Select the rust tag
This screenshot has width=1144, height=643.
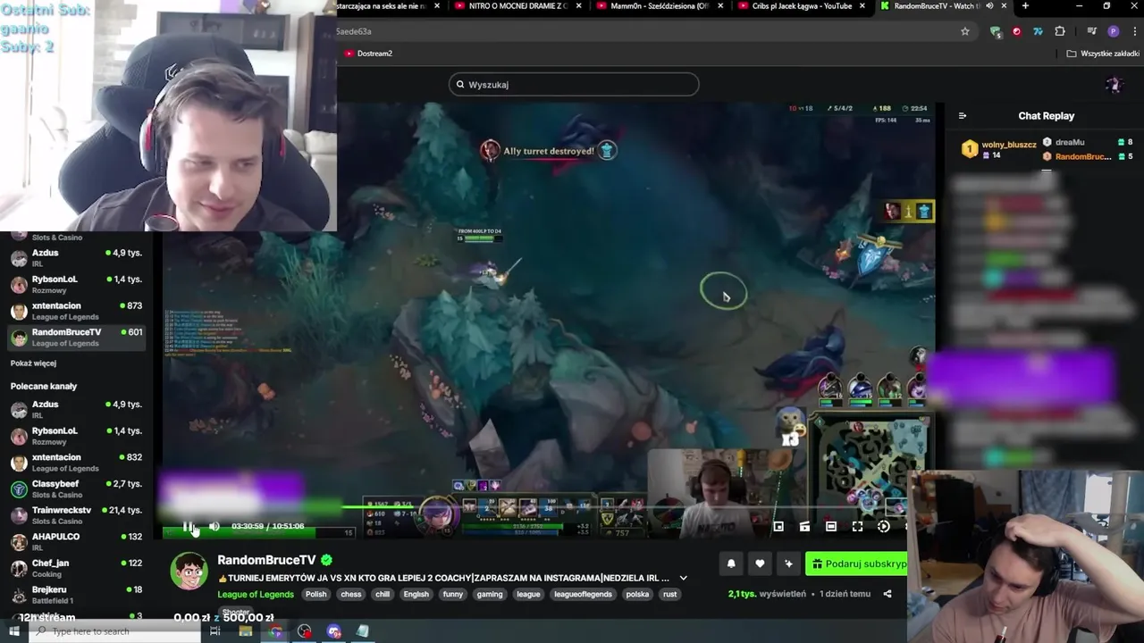[669, 594]
